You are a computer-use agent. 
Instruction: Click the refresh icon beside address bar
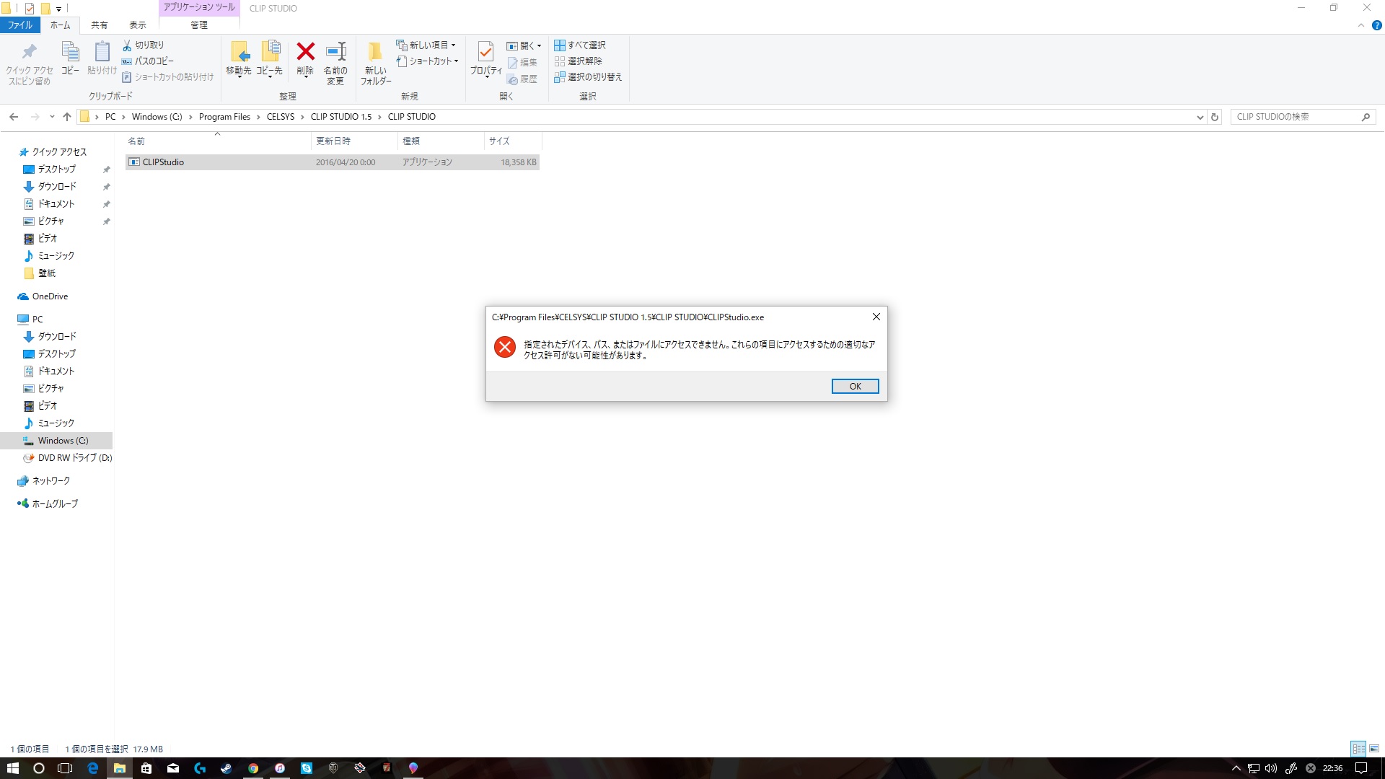[1215, 117]
